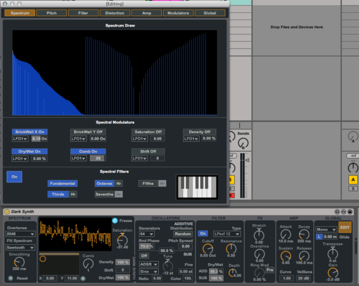359x286 pixels.
Task: Open the Modulators tab
Action: pos(177,12)
